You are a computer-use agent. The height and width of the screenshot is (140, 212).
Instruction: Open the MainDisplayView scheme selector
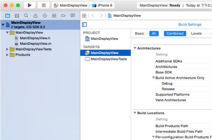click(71, 5)
